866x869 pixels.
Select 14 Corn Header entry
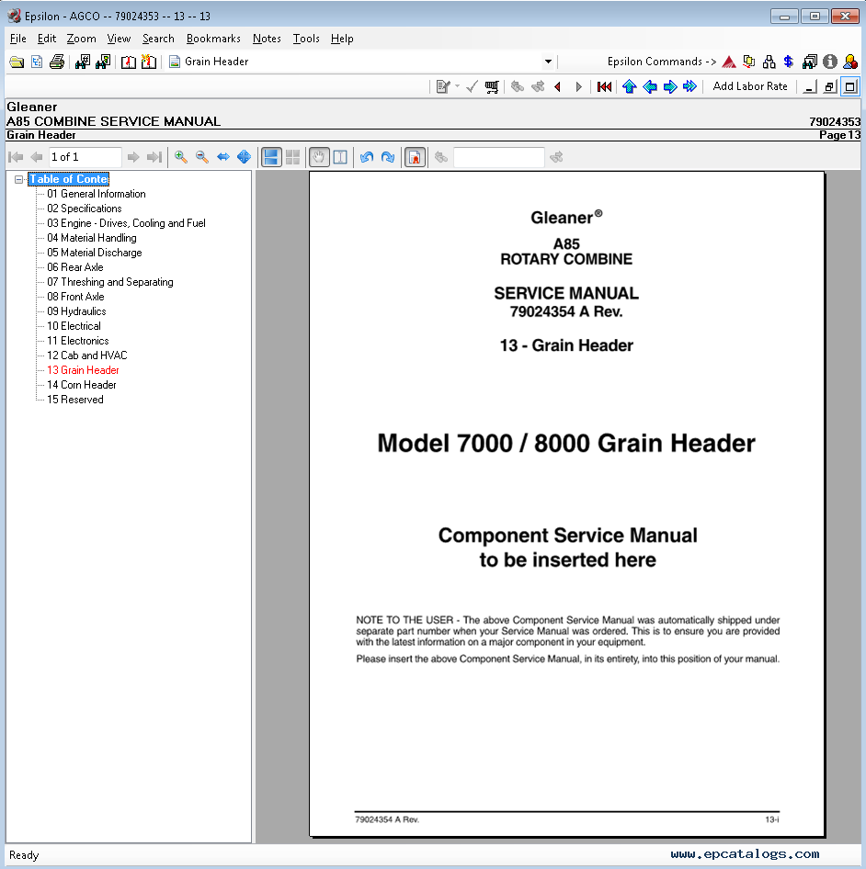82,385
